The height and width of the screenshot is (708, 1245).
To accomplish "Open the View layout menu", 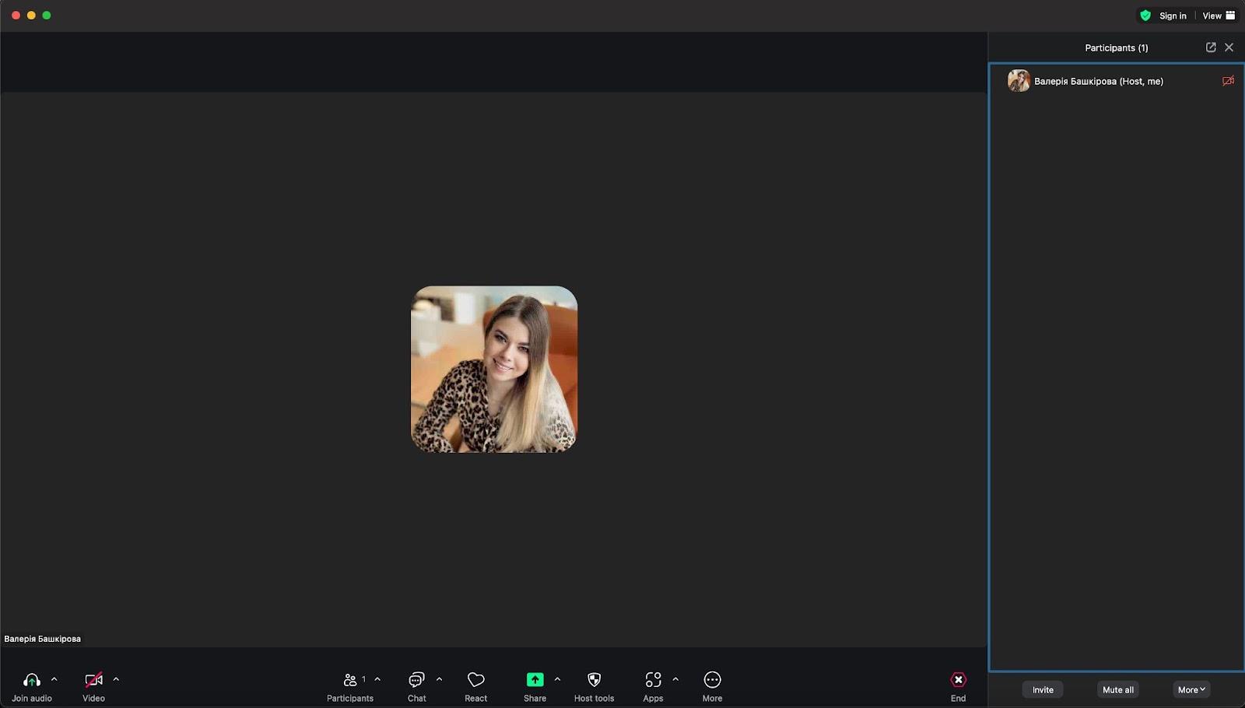I will point(1219,16).
